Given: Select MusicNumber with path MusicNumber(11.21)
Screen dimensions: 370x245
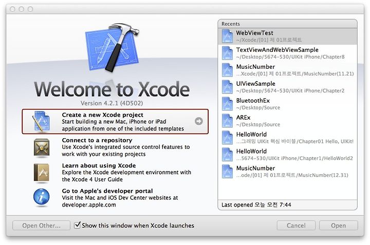Looking at the screenshot, I should (x=287, y=70).
